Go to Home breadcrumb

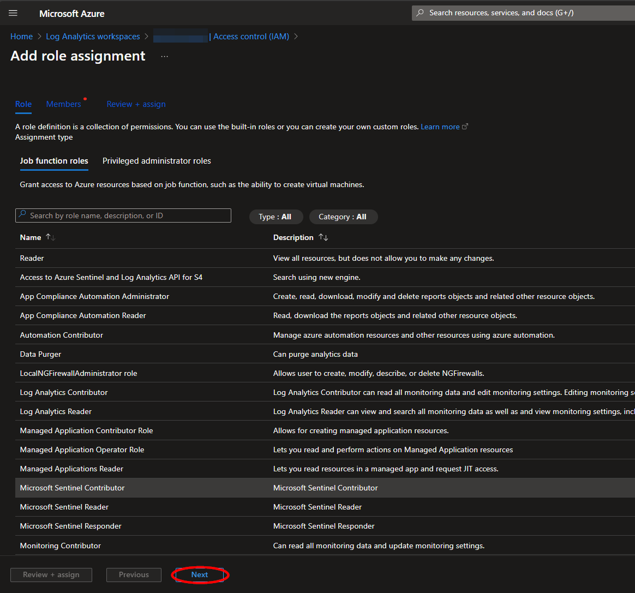click(21, 37)
